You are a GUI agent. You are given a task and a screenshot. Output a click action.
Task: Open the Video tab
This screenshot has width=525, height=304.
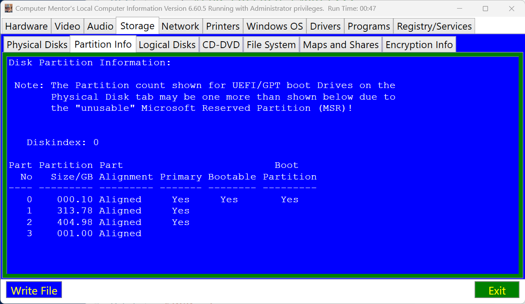(x=67, y=26)
